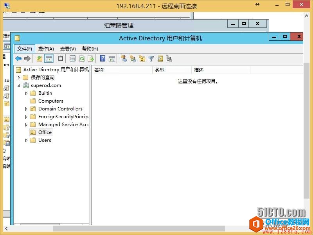Click the Find objects magnifier icon
Image resolution: width=313 pixels, height=235 pixels.
tap(160, 58)
